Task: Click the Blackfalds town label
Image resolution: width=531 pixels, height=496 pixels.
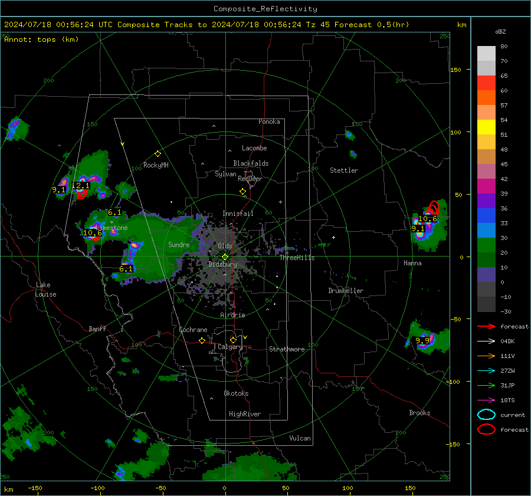Action: (251, 163)
